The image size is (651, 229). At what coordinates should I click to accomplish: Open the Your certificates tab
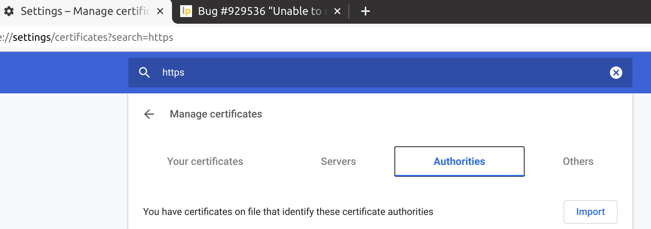tap(205, 162)
